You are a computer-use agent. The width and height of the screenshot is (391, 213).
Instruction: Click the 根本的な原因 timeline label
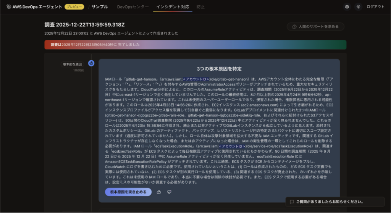[73, 65]
